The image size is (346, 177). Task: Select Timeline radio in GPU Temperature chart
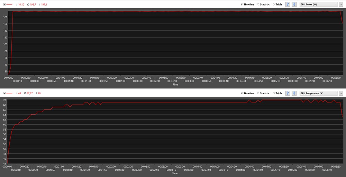242,93
